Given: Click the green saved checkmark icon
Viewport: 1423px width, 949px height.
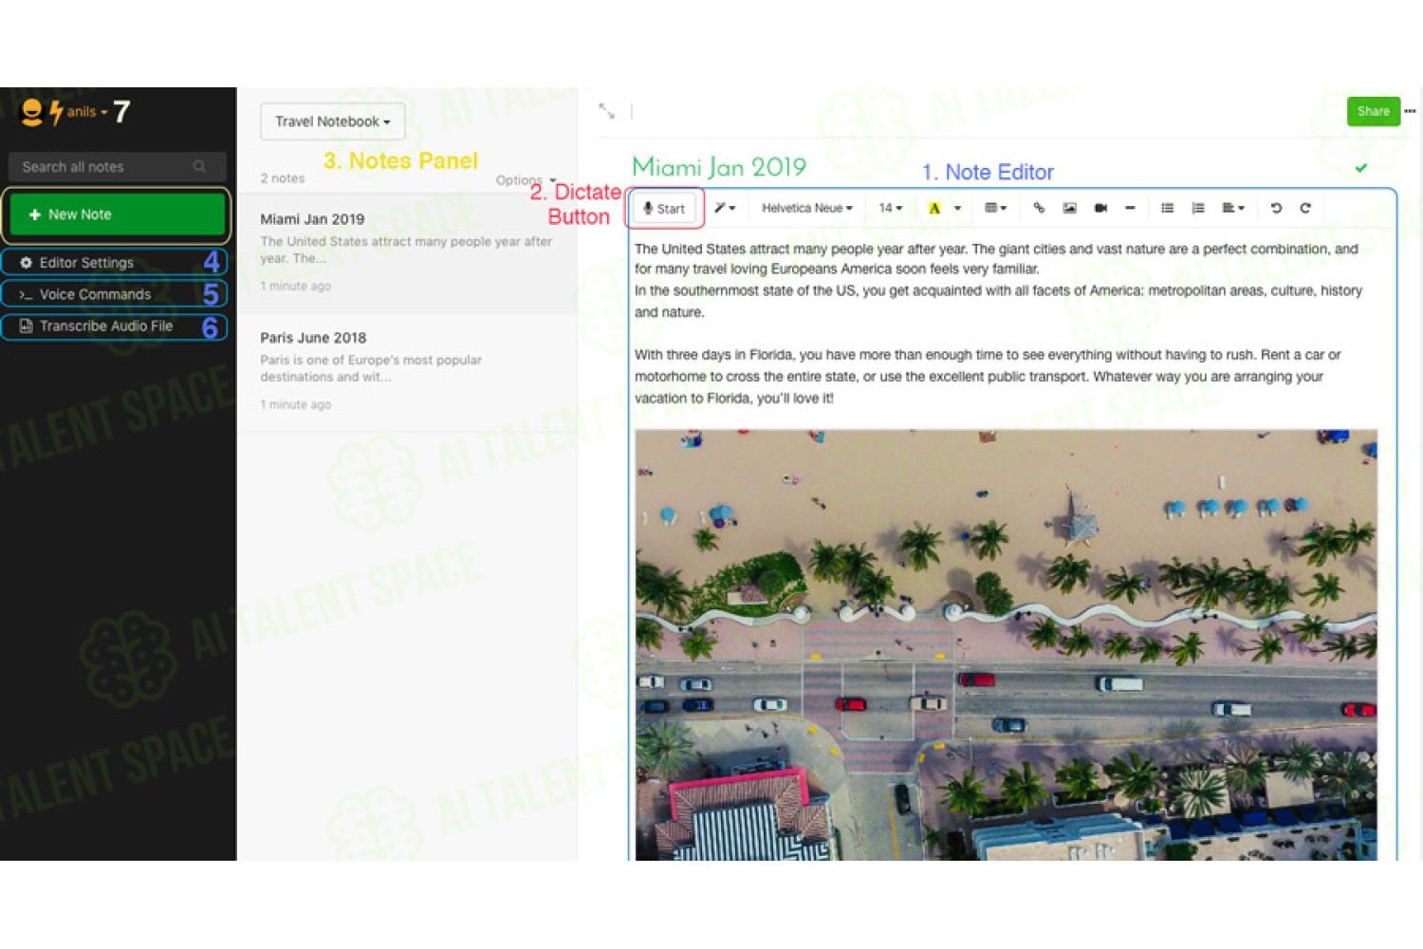Looking at the screenshot, I should pyautogui.click(x=1360, y=168).
